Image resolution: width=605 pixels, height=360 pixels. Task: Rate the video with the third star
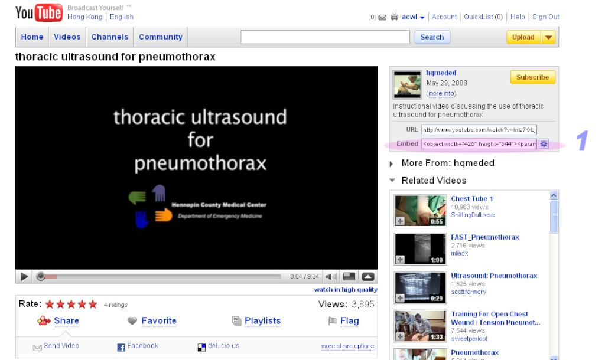[x=71, y=305]
